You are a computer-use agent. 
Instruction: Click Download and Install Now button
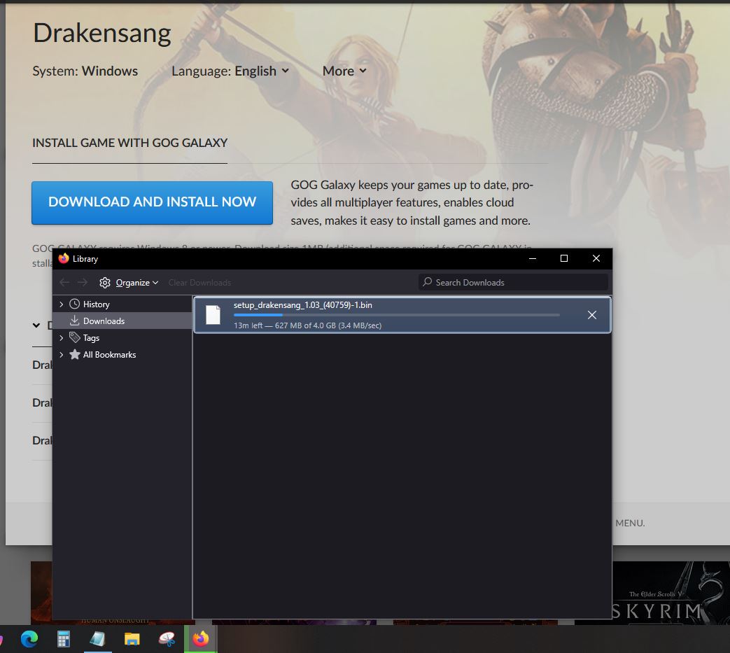click(153, 203)
